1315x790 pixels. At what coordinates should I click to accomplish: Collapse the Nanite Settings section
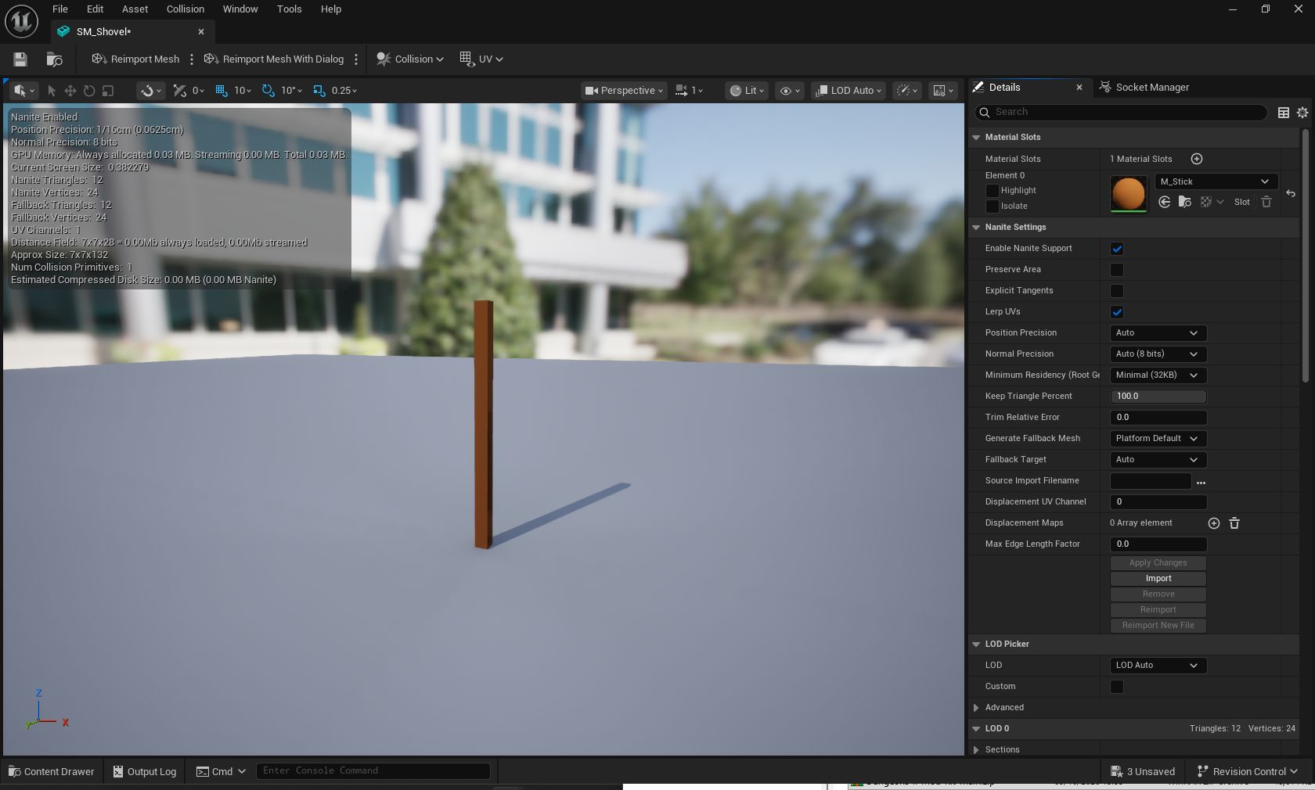coord(976,228)
